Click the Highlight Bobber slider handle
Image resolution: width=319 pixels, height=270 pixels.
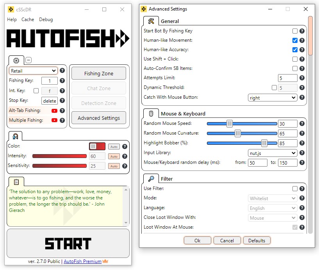click(264, 143)
